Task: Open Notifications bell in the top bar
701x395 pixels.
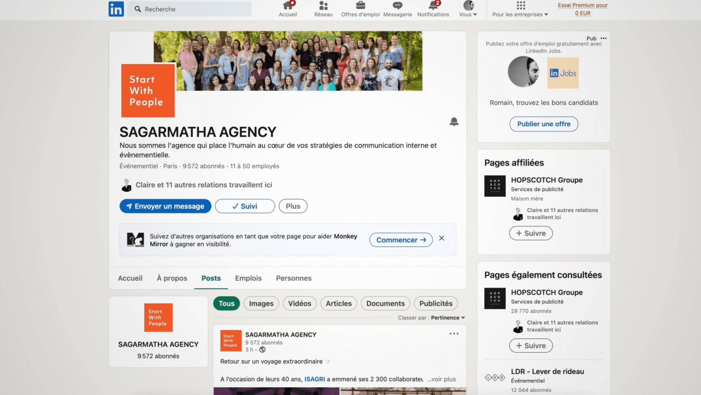Action: click(x=433, y=9)
